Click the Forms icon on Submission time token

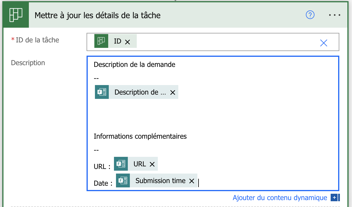point(123,180)
